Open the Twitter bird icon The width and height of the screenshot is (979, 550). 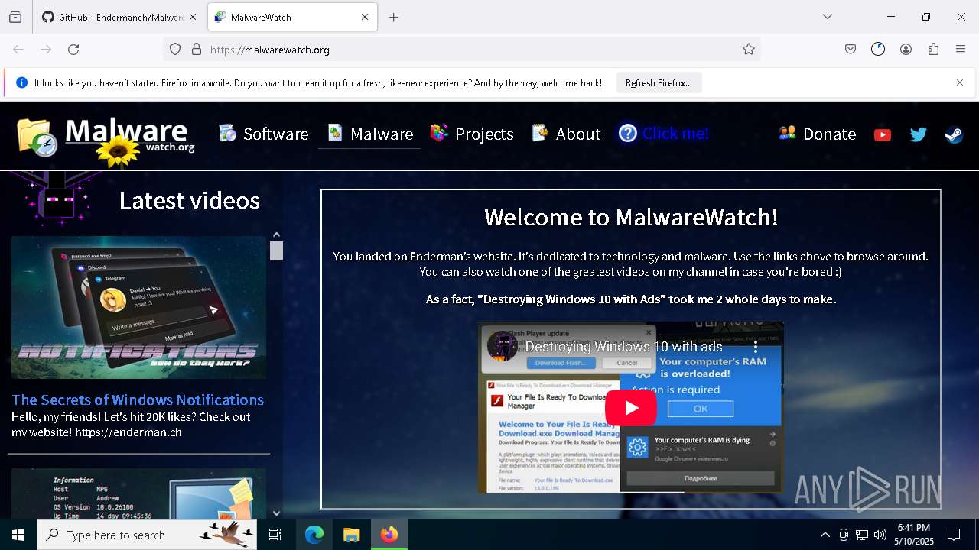tap(918, 134)
